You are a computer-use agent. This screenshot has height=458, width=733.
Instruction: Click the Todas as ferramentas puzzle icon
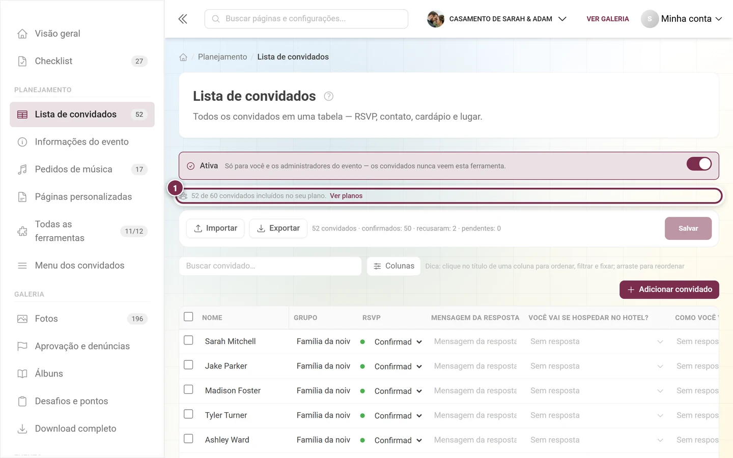click(22, 231)
